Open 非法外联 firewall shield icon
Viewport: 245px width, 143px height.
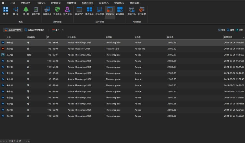pyautogui.click(x=142, y=9)
